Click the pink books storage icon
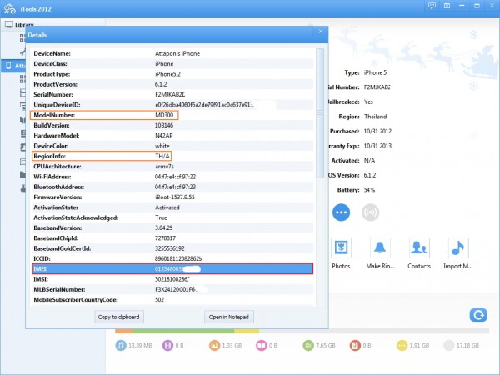The height and width of the screenshot is (375, 500). (261, 345)
